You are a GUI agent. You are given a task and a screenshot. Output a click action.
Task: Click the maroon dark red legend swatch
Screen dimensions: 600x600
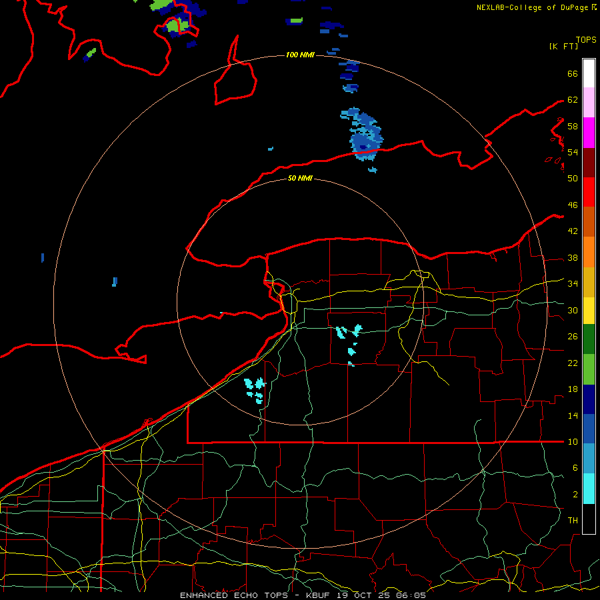tap(589, 163)
